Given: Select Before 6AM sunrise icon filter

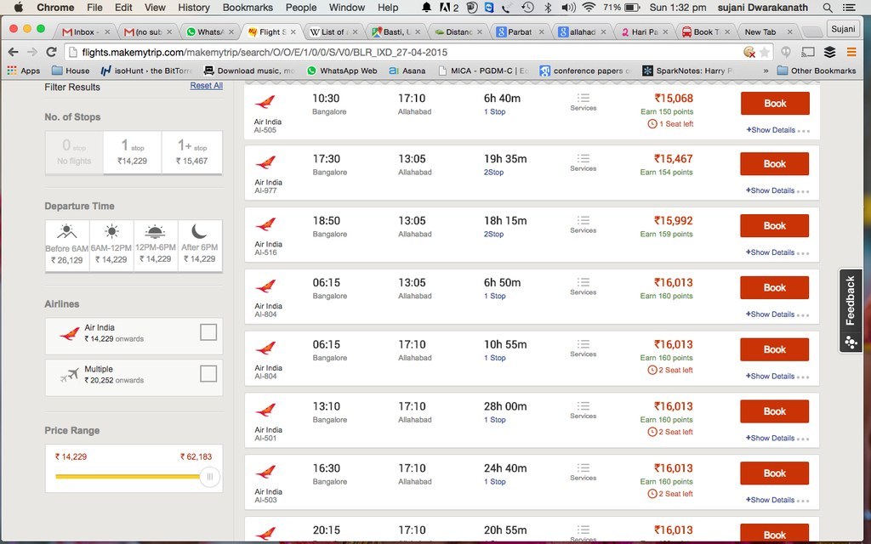Looking at the screenshot, I should pos(66,231).
